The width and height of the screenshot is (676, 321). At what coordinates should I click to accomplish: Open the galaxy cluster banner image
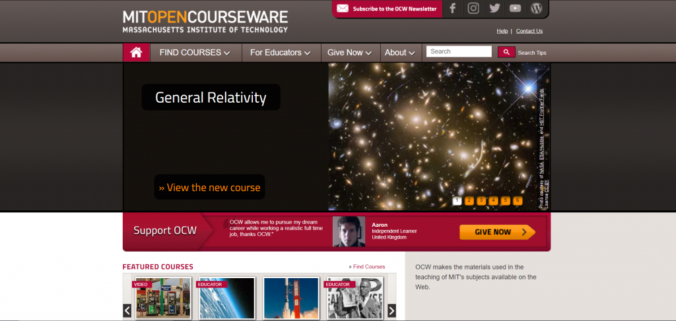click(439, 136)
